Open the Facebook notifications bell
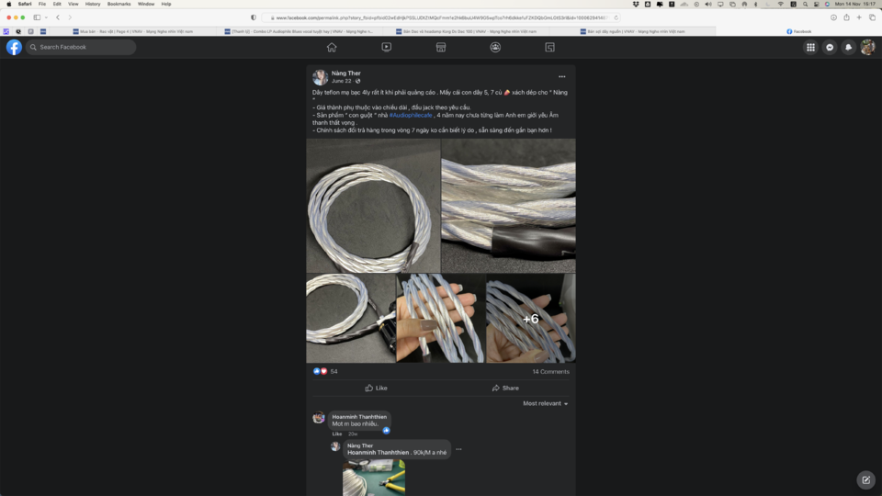882x496 pixels. 848,47
